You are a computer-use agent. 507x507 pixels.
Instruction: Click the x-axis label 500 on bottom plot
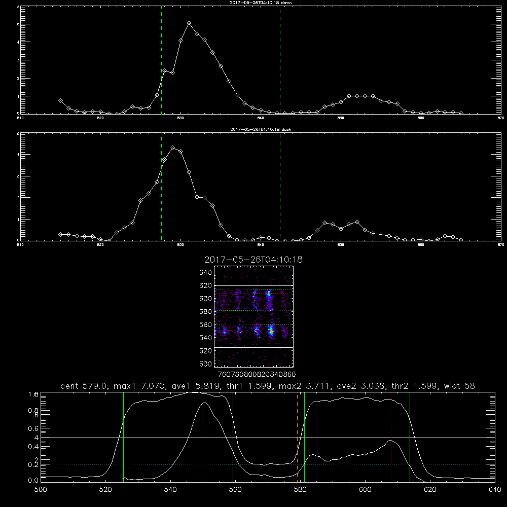tap(41, 490)
